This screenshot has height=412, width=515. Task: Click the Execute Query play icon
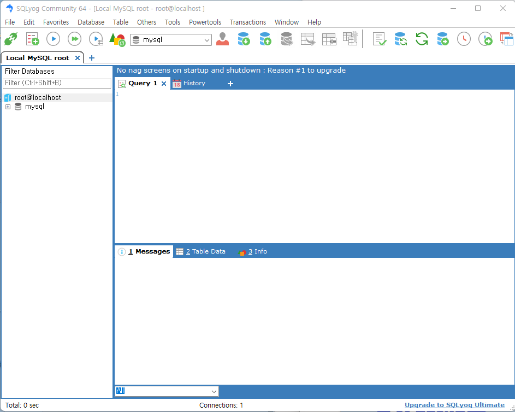pos(53,39)
